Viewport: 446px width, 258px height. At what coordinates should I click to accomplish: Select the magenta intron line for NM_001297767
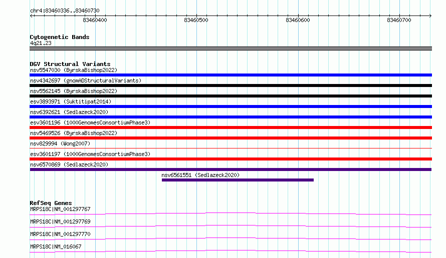coord(231,213)
